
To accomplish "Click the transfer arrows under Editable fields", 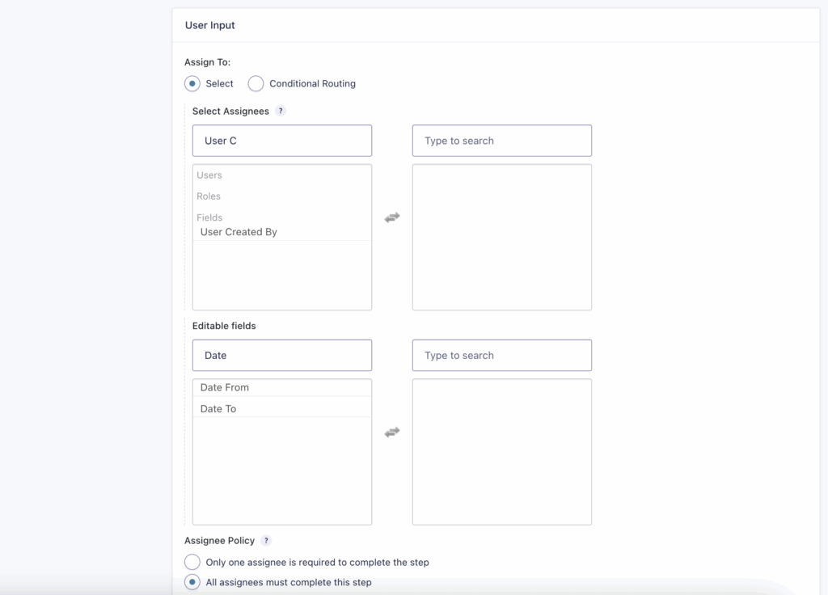I will 392,432.
